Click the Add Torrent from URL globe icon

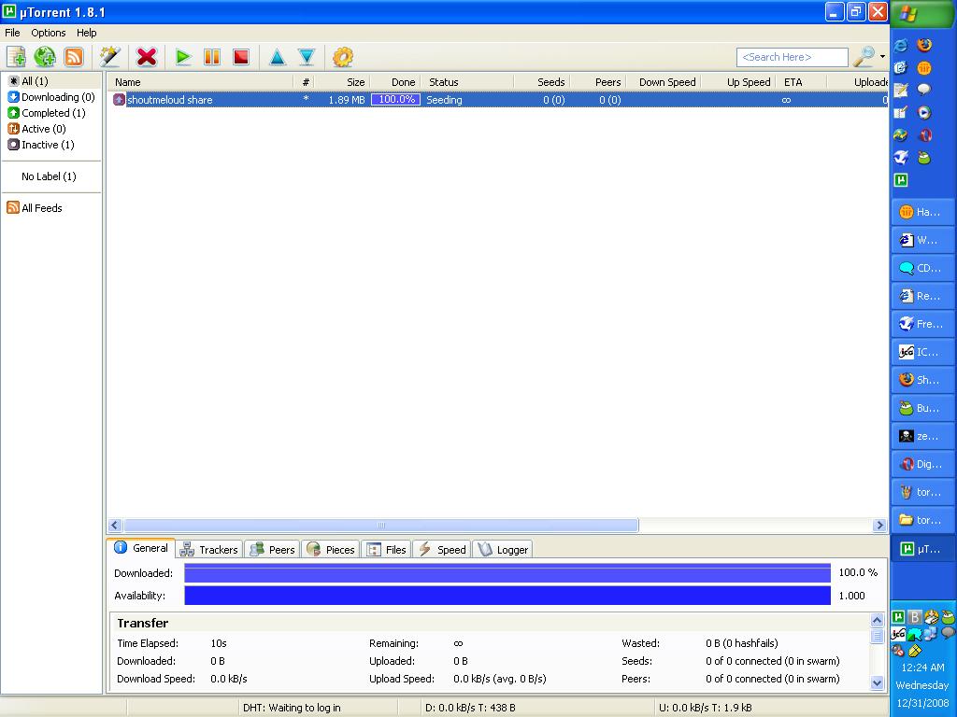pos(45,57)
